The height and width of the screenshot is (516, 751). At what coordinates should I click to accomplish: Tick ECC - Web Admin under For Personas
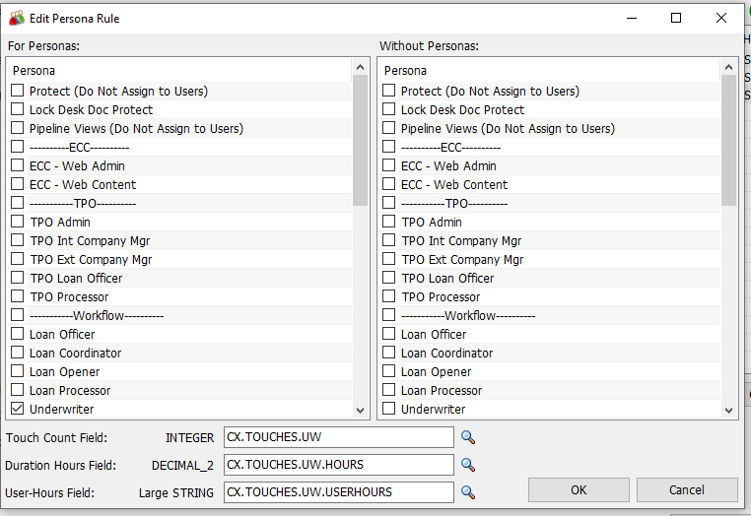coord(17,165)
